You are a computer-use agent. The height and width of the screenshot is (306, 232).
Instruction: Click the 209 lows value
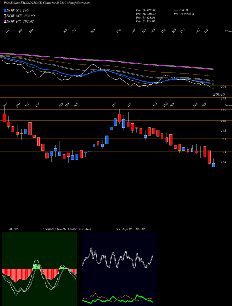pos(5,106)
